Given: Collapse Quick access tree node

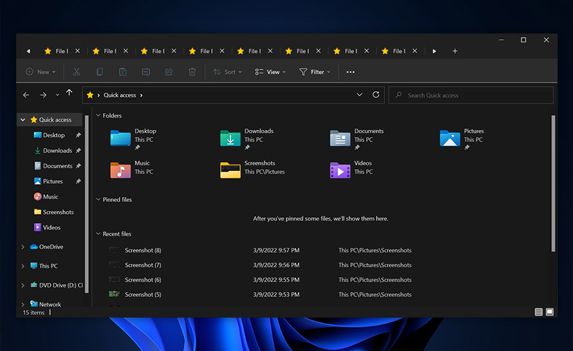Looking at the screenshot, I should pos(23,120).
